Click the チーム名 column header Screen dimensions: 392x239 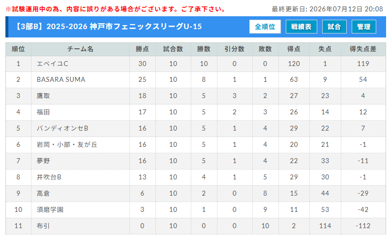[x=80, y=49]
